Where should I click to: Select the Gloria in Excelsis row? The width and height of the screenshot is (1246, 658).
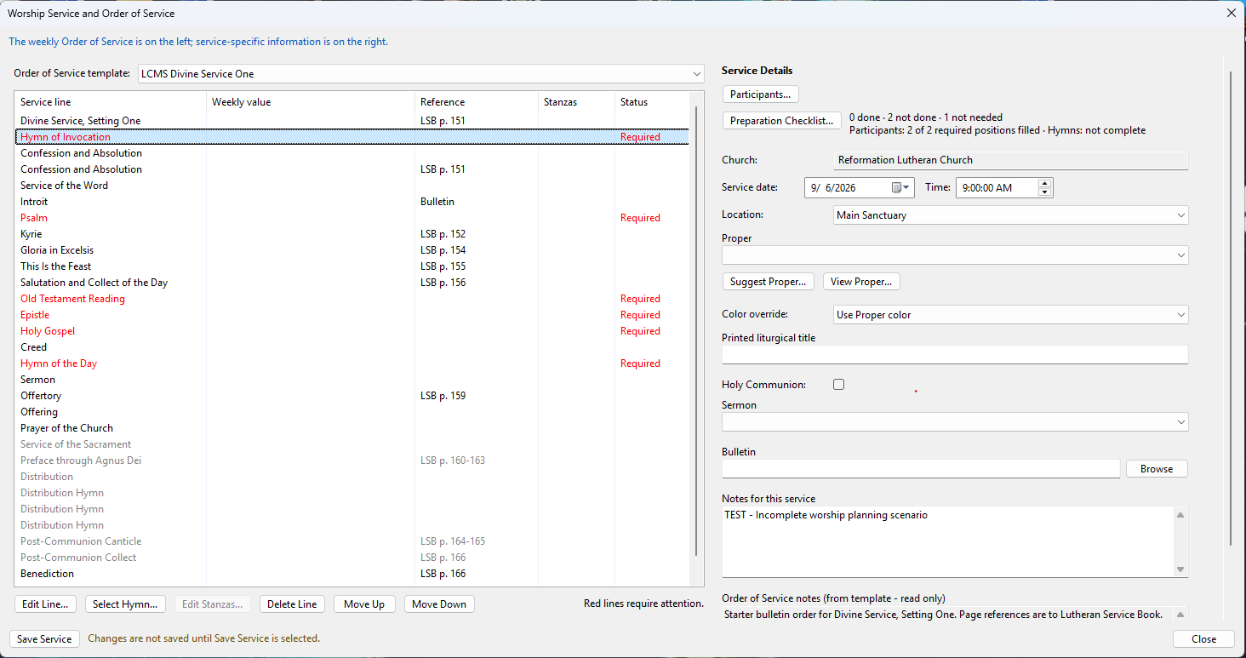[352, 250]
